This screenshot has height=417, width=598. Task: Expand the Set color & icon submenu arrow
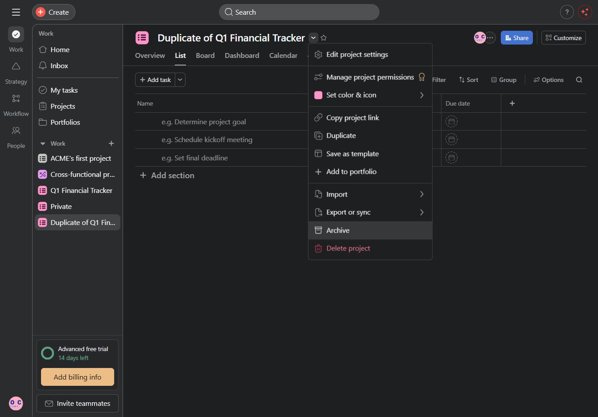click(x=422, y=95)
